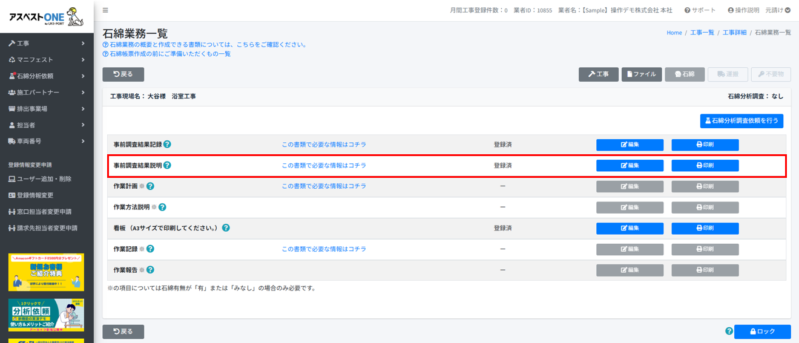Click help icon beside 作業報告
The image size is (799, 343).
[151, 270]
